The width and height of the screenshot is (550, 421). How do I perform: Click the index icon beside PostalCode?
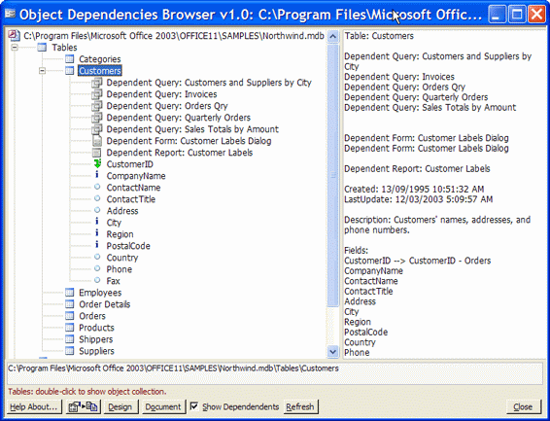pos(97,245)
